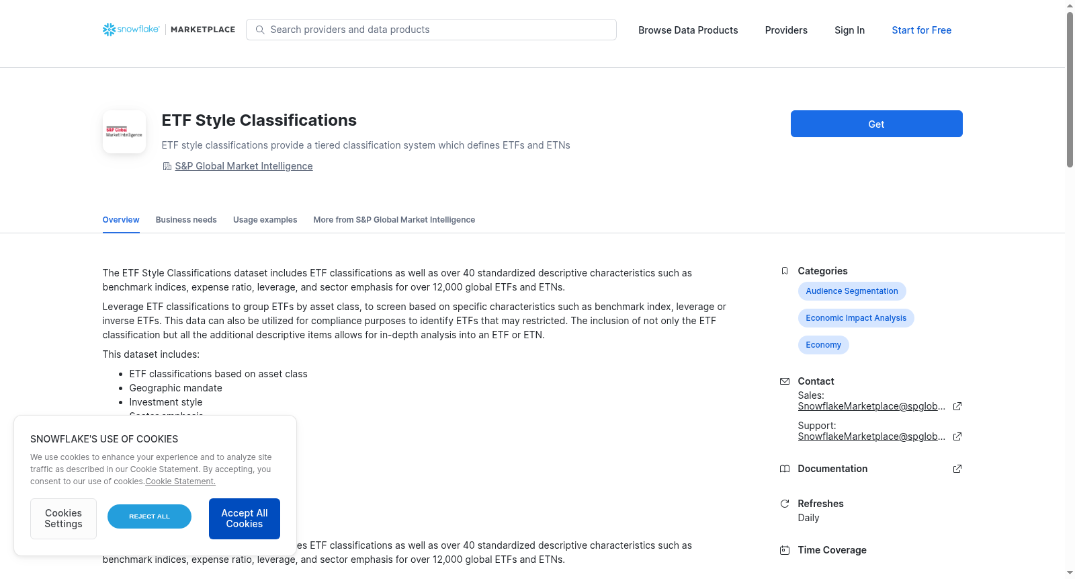Click the Documentation book icon

click(785, 469)
